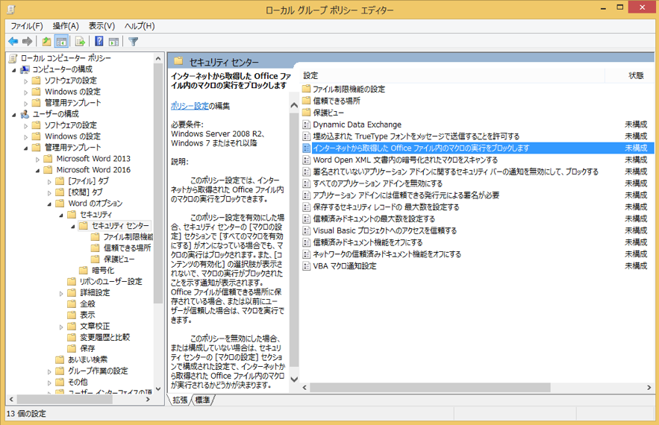Collapse the ユーザーの構成 node

[x=14, y=114]
